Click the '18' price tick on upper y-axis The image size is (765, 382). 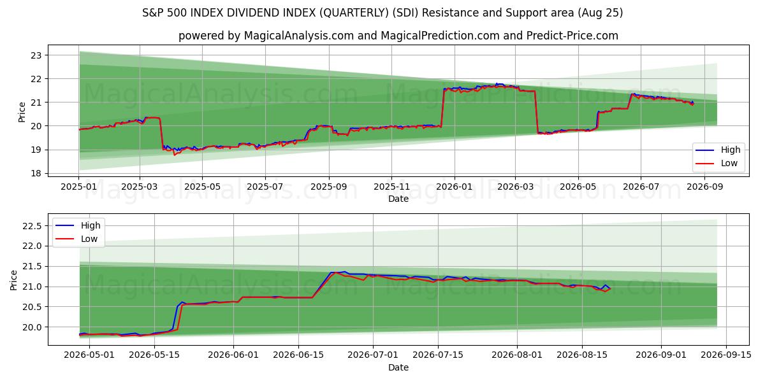[x=38, y=173]
